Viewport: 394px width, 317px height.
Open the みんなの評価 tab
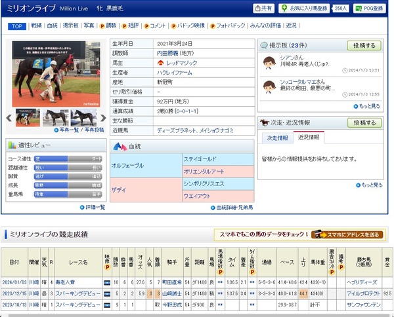point(265,26)
